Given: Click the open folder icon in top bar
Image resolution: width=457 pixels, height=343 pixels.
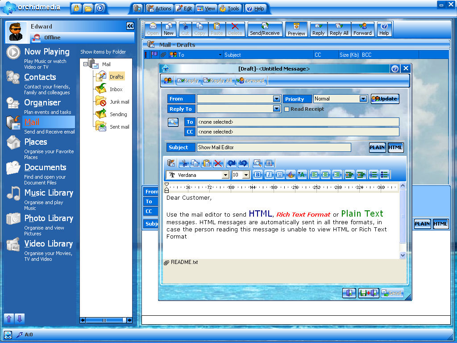Looking at the screenshot, I should click(x=88, y=8).
